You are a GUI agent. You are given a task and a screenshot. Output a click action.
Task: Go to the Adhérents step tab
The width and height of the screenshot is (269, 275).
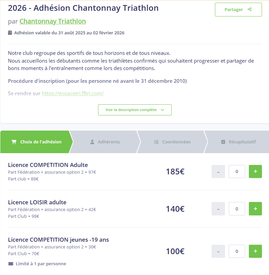pos(105,142)
